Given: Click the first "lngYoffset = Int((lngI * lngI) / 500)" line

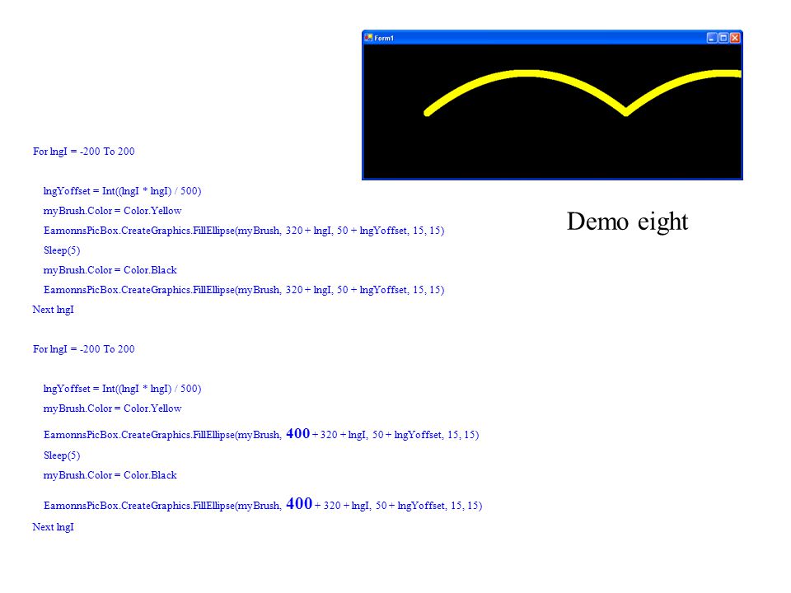Looking at the screenshot, I should click(122, 191).
